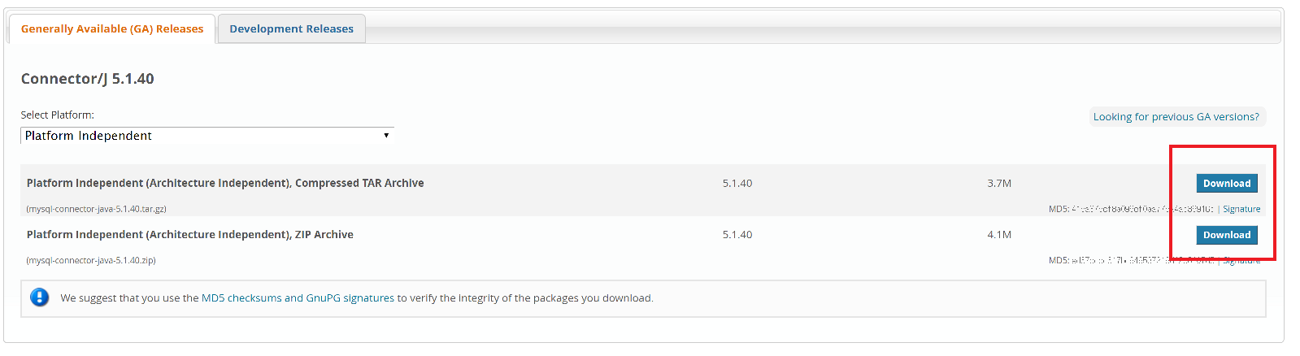Click the 4.1M file size value

pyautogui.click(x=999, y=235)
